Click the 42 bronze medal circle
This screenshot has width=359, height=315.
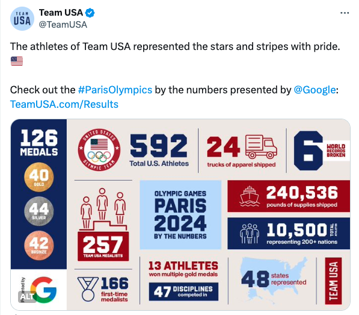coord(39,245)
